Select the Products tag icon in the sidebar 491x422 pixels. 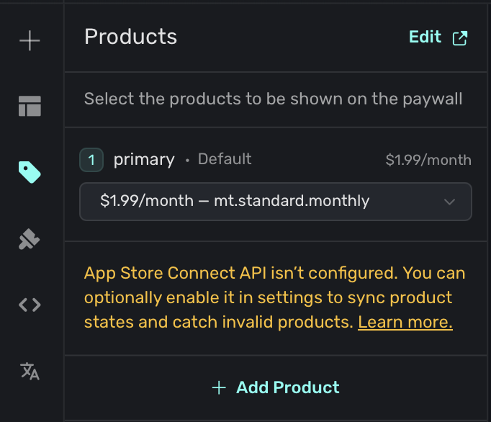click(x=30, y=171)
